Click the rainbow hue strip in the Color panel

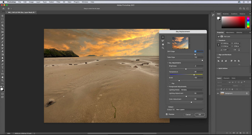[248, 22]
